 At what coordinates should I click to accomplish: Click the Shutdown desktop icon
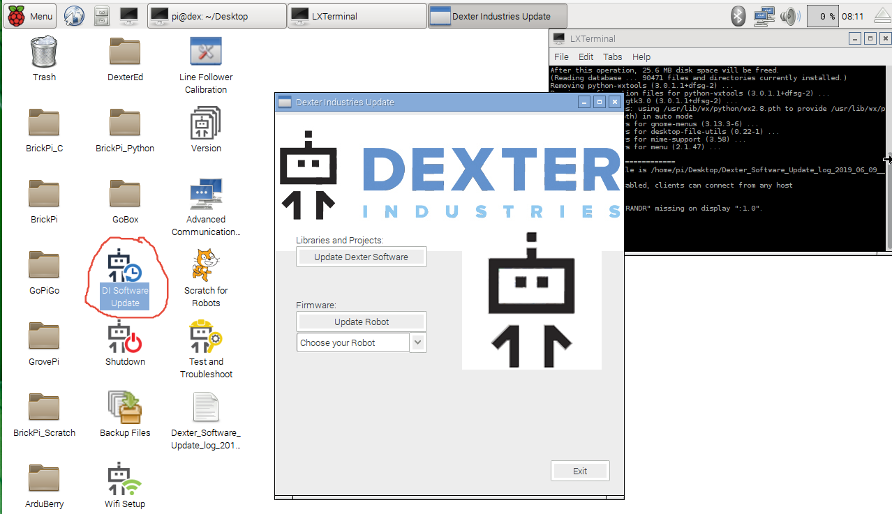[x=125, y=338]
